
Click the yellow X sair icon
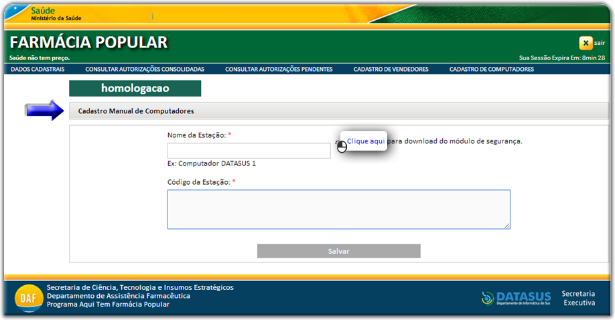586,43
